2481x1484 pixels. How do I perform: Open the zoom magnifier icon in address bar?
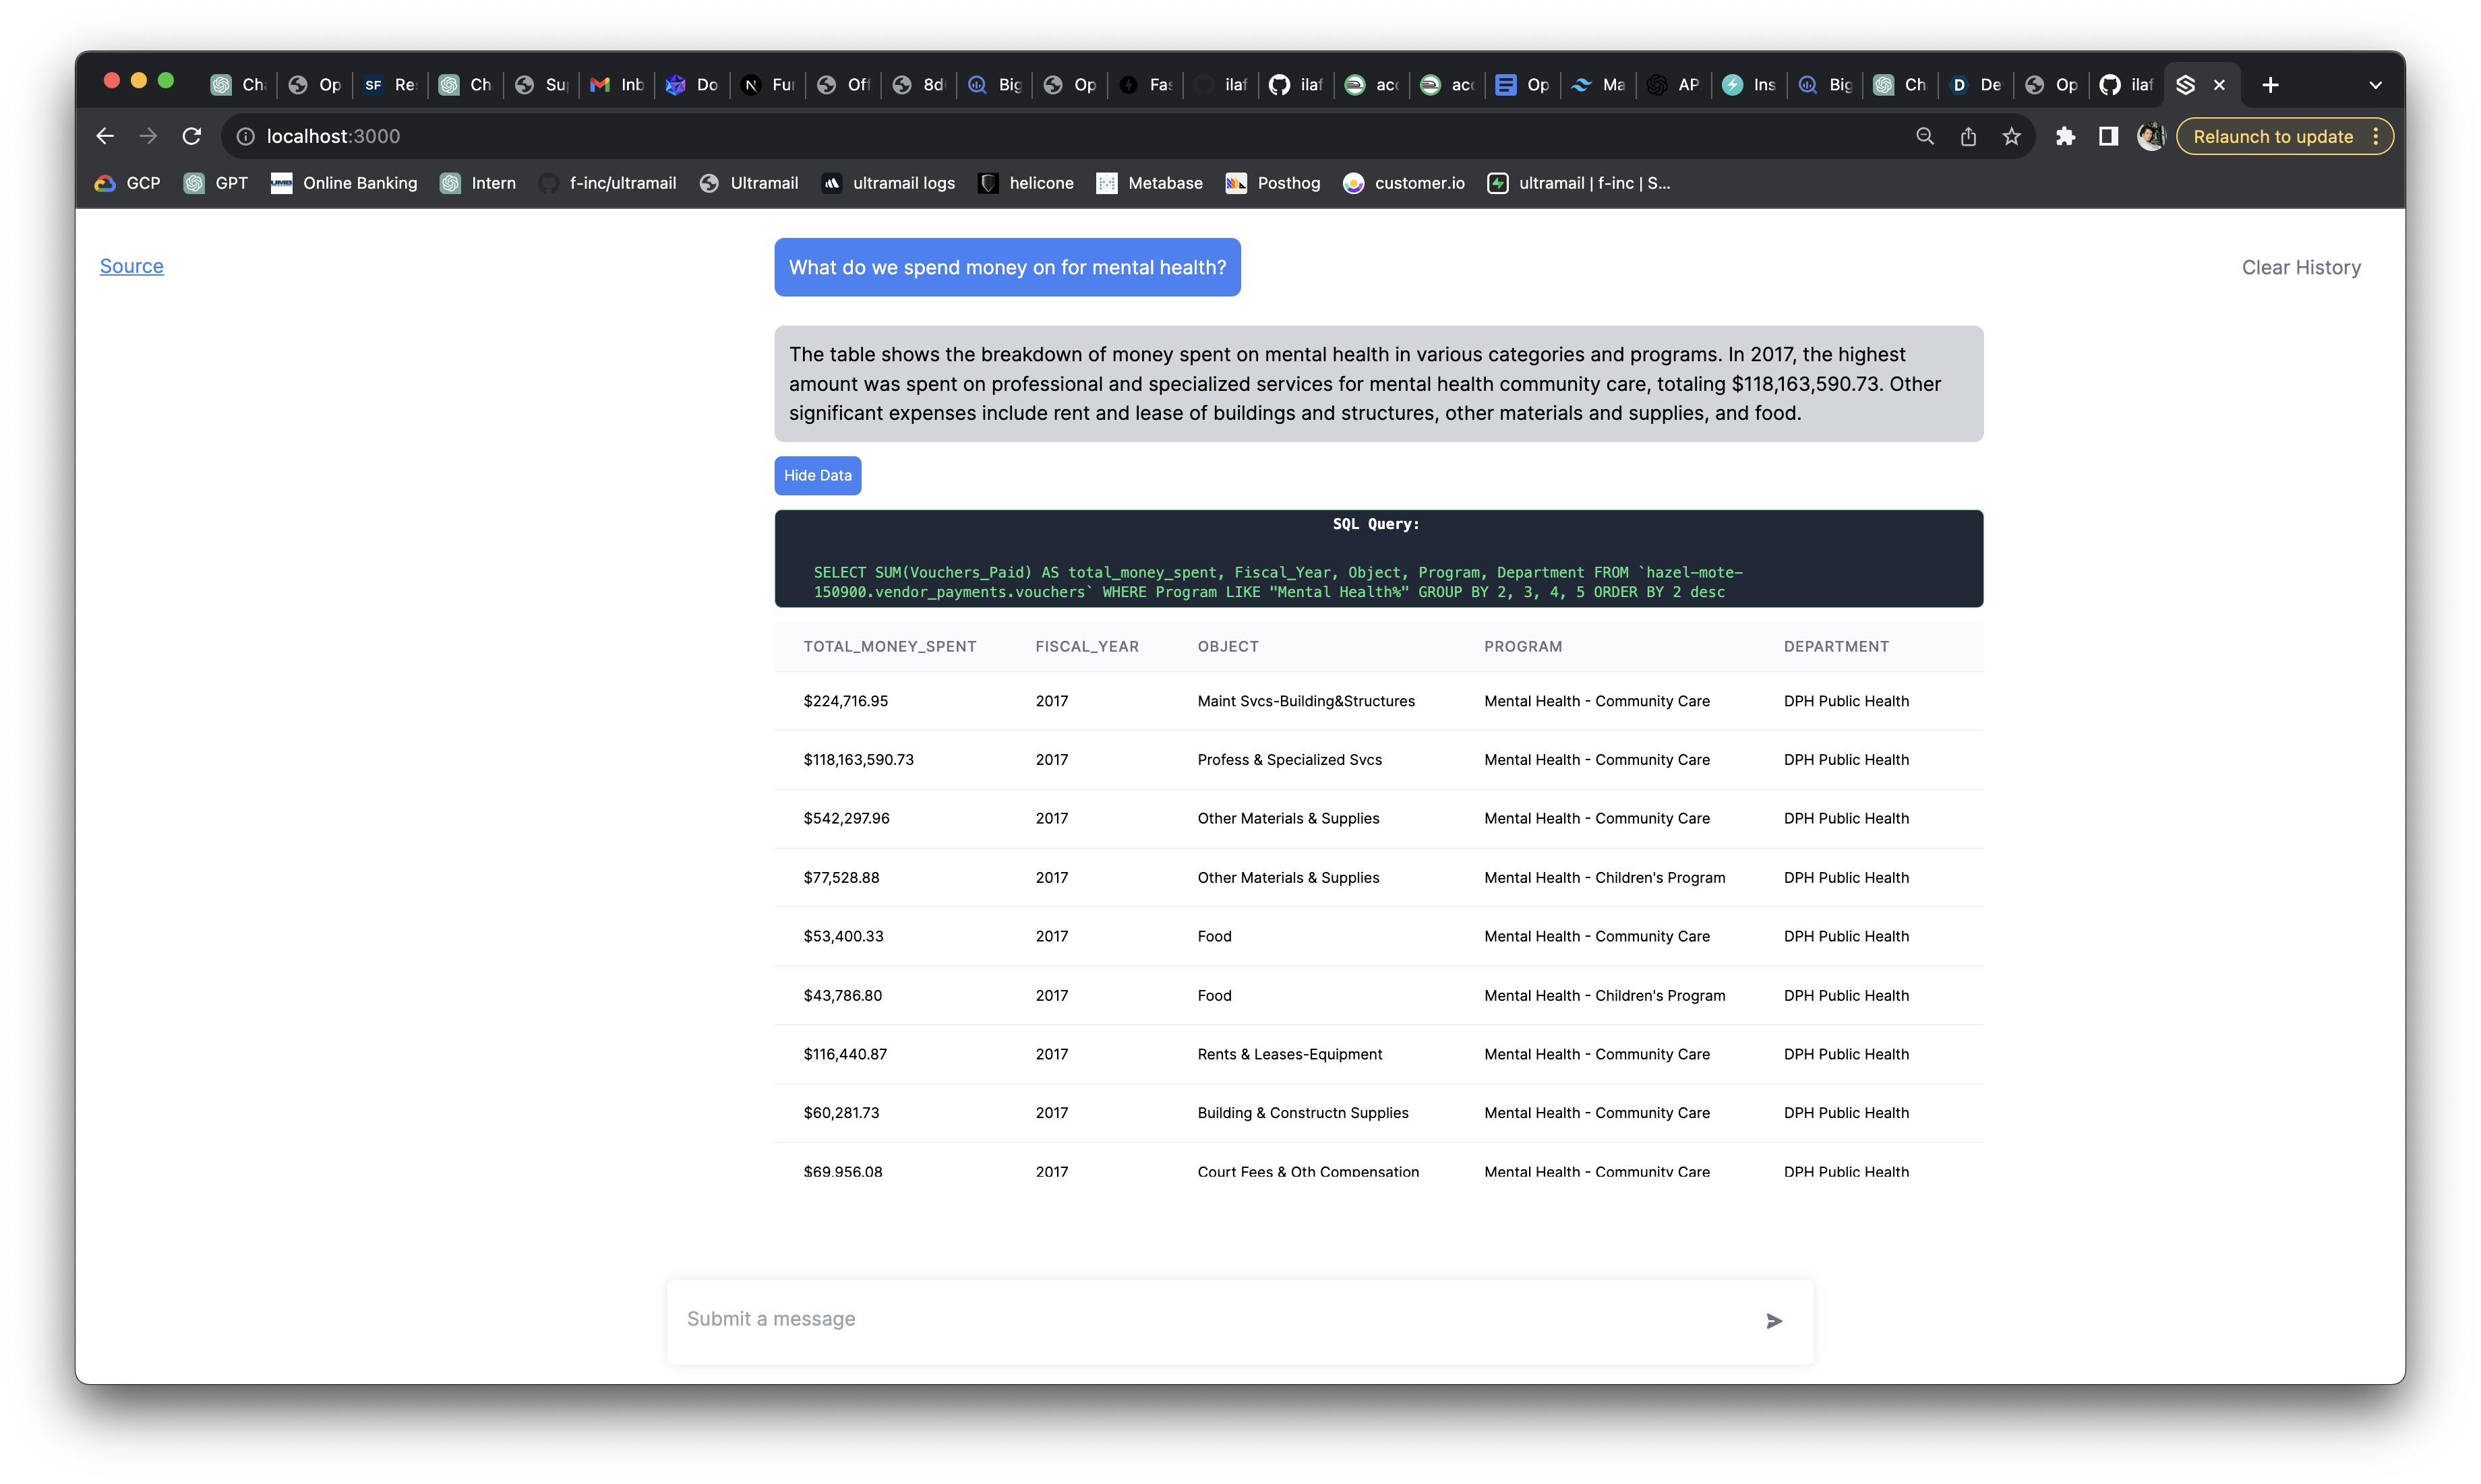click(1925, 136)
